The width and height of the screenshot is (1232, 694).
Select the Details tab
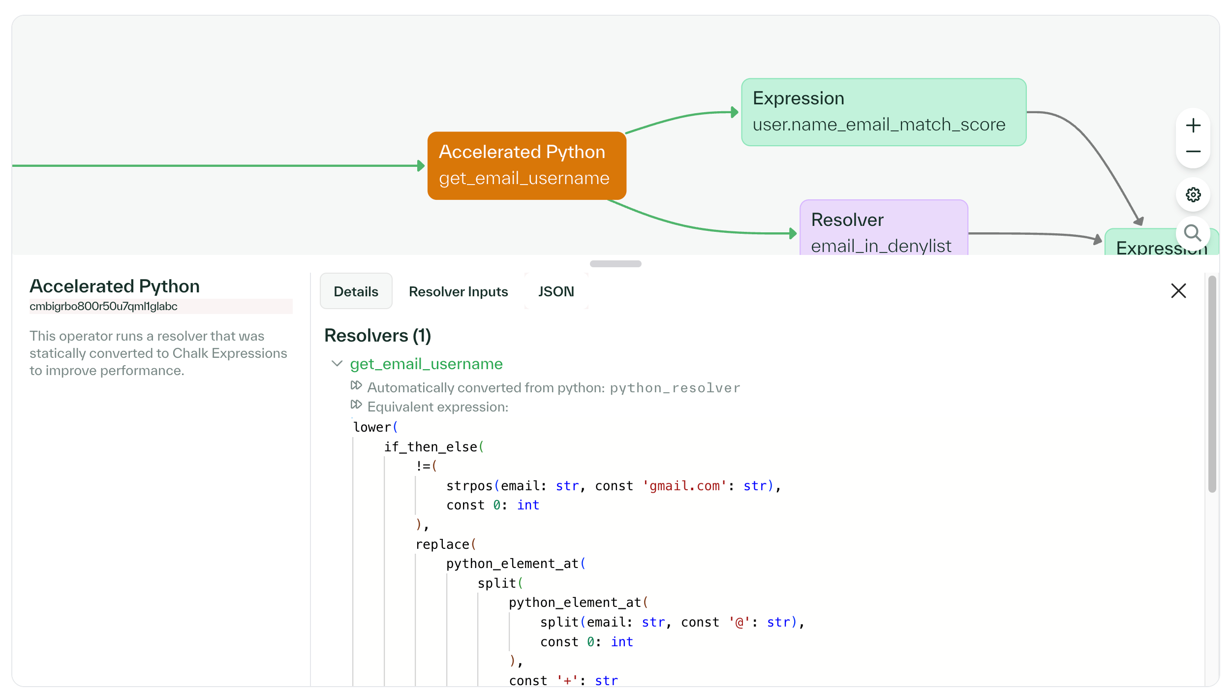click(x=356, y=291)
